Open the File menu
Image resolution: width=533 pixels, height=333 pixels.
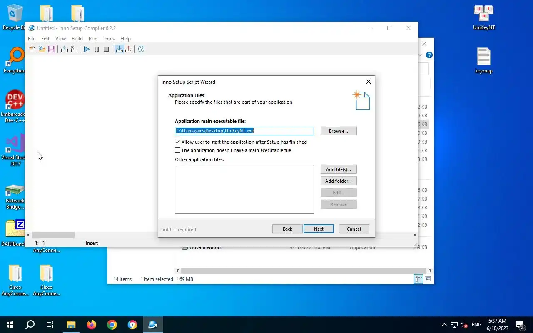[x=32, y=39]
